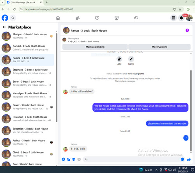Open install app icon in address bar
This screenshot has width=195, height=173.
(175, 9)
